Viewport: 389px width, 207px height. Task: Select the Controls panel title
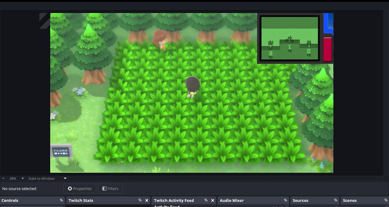(x=10, y=201)
